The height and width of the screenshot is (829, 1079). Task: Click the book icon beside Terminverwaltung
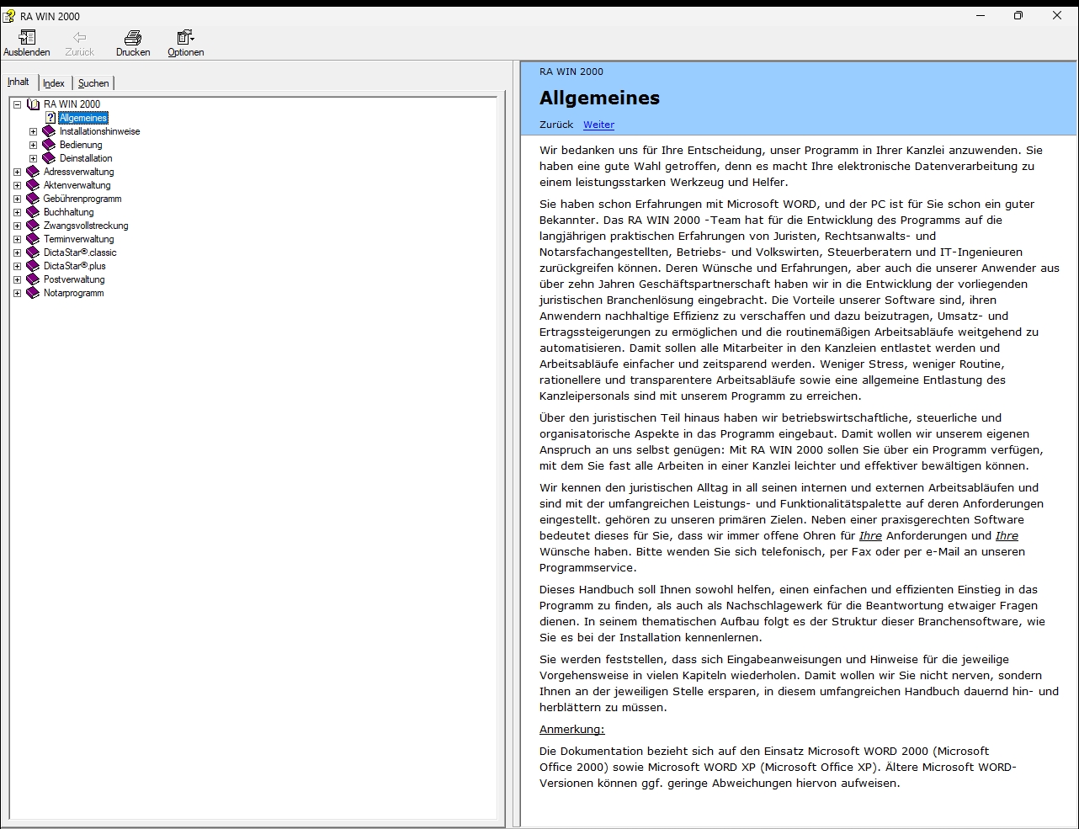33,239
